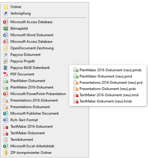Click the Microsoft PowerPoint-Präsentation icon
The image size is (148, 158).
[x=6, y=94]
